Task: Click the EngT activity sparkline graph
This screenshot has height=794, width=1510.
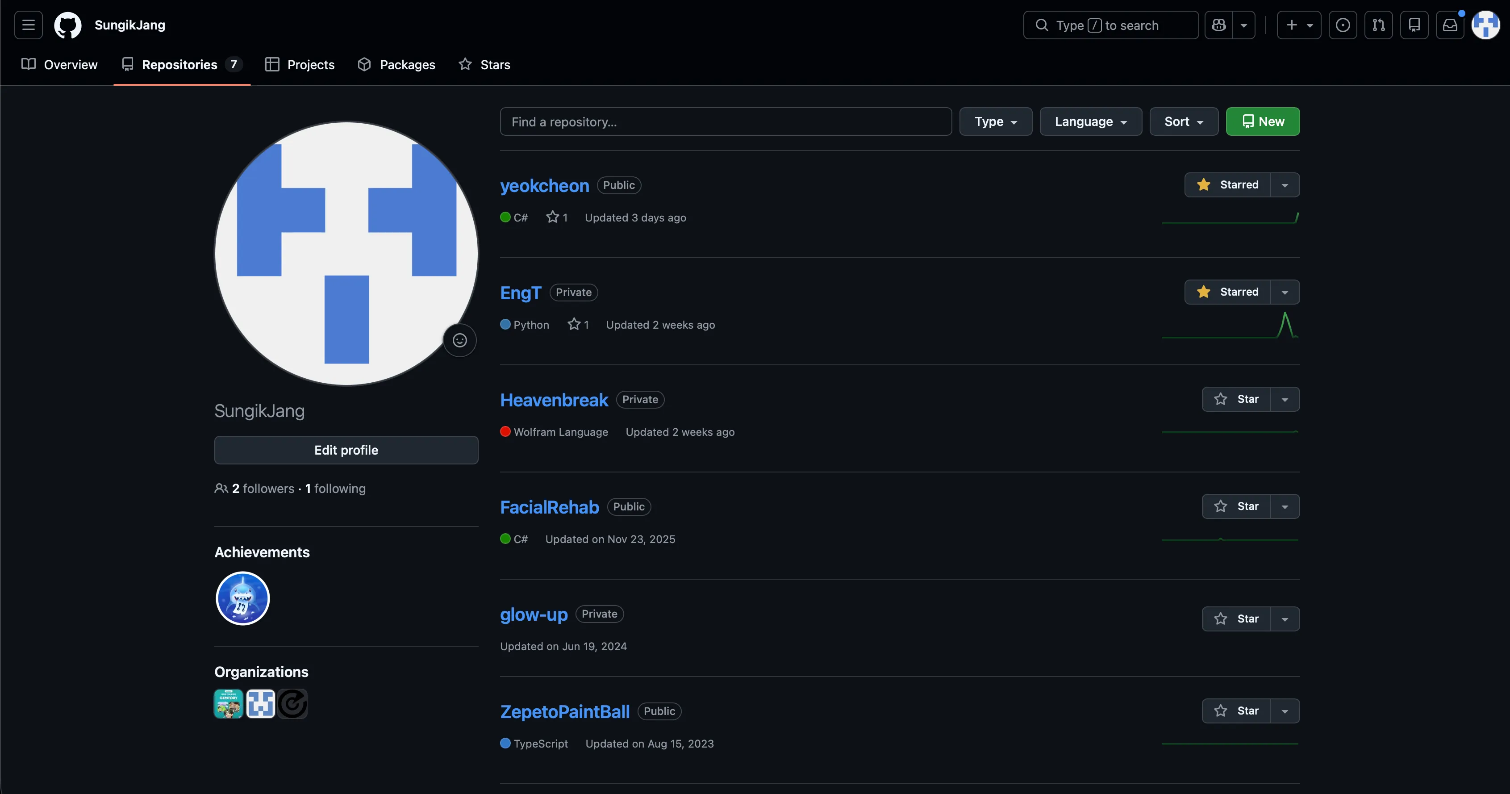Action: (x=1230, y=326)
